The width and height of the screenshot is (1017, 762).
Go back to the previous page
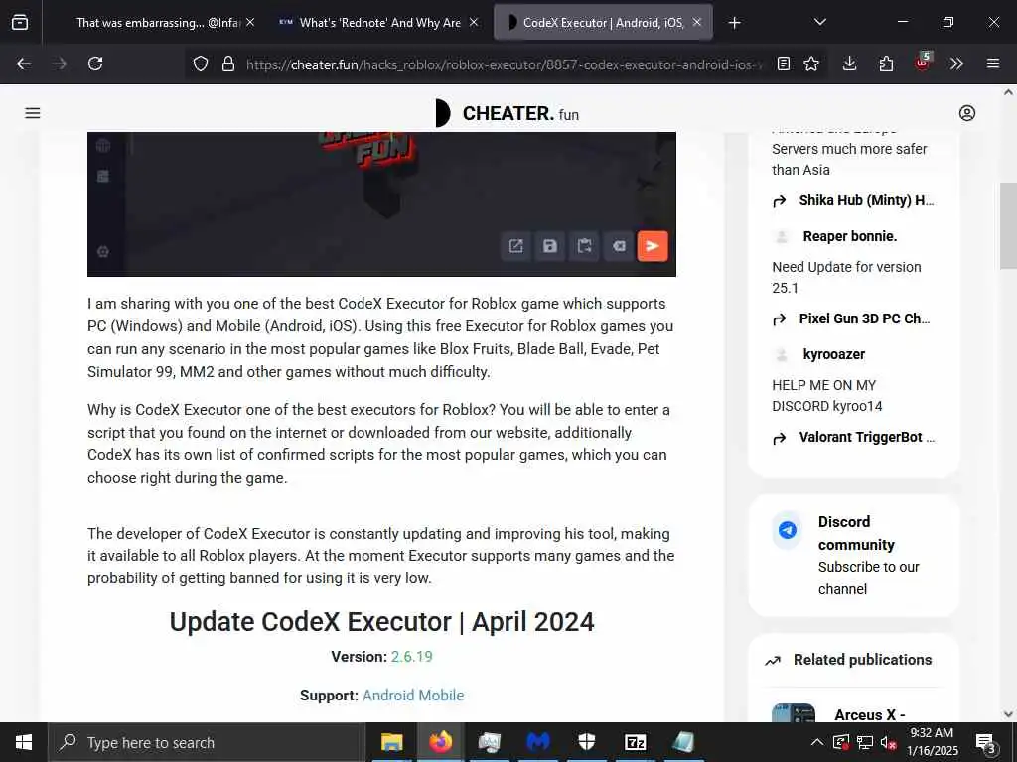tap(24, 63)
